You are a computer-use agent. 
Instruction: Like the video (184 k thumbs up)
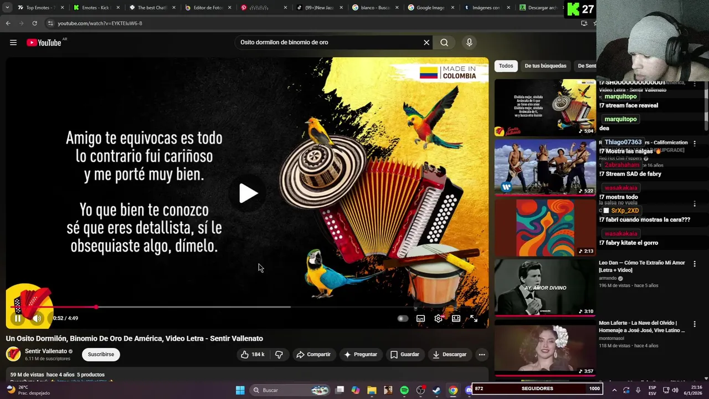pos(252,354)
